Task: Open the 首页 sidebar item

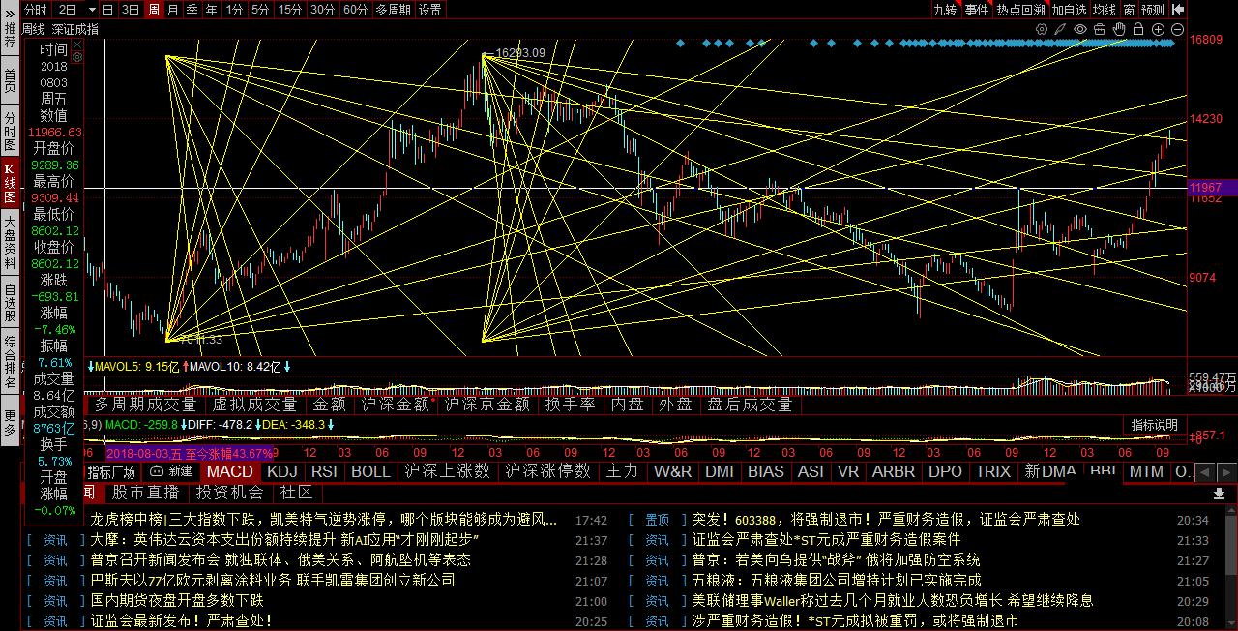Action: click(x=10, y=80)
